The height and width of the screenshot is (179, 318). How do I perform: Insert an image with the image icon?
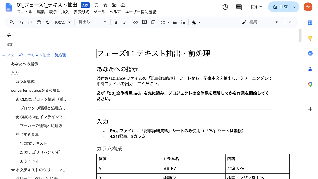pyautogui.click(x=153, y=22)
